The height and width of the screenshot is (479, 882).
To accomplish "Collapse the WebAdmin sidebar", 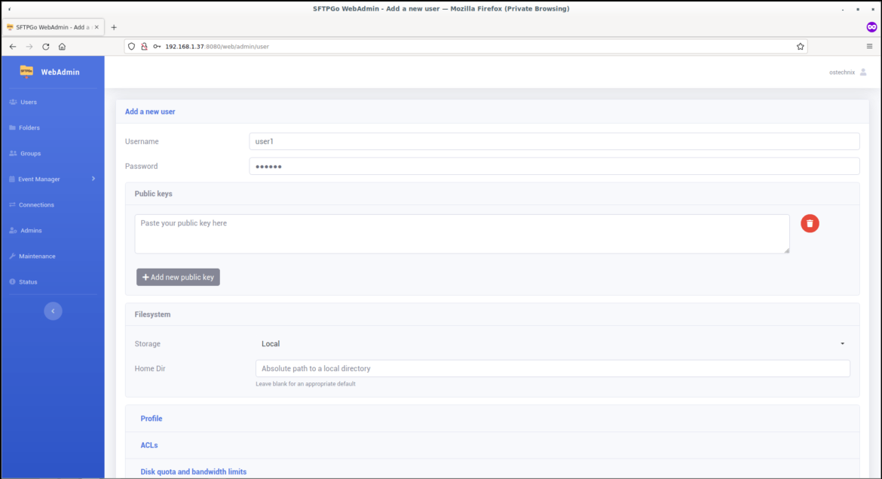I will [53, 311].
